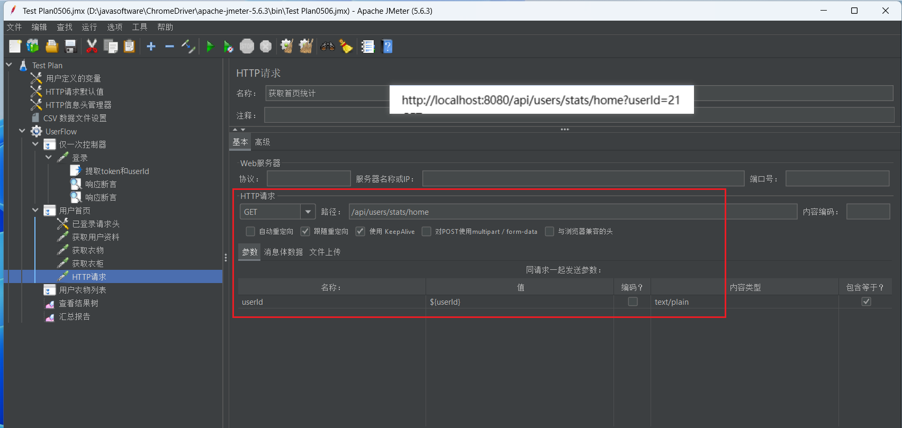Switch to 文件上传 tab

[325, 252]
